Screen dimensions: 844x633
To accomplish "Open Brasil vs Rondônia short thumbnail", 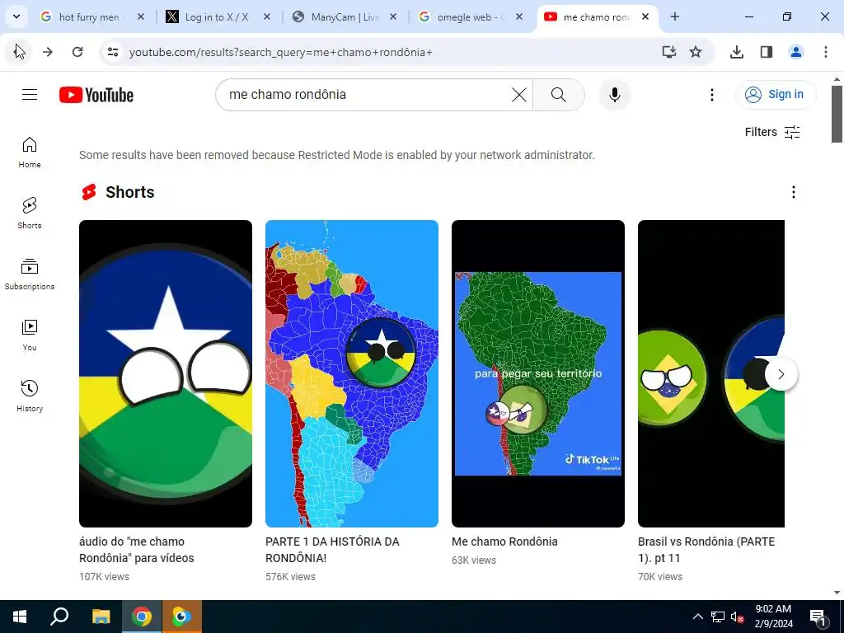I will click(x=710, y=373).
